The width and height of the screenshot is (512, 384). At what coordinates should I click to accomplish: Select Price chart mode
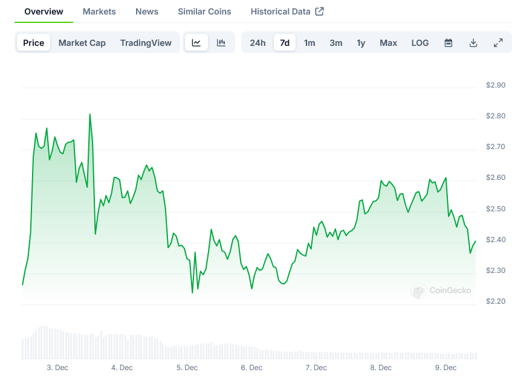tap(34, 43)
